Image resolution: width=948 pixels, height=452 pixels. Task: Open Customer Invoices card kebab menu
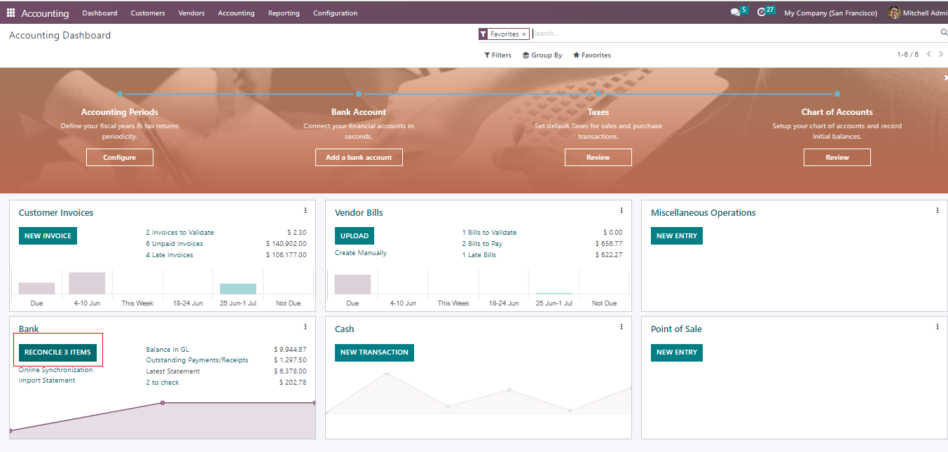305,210
